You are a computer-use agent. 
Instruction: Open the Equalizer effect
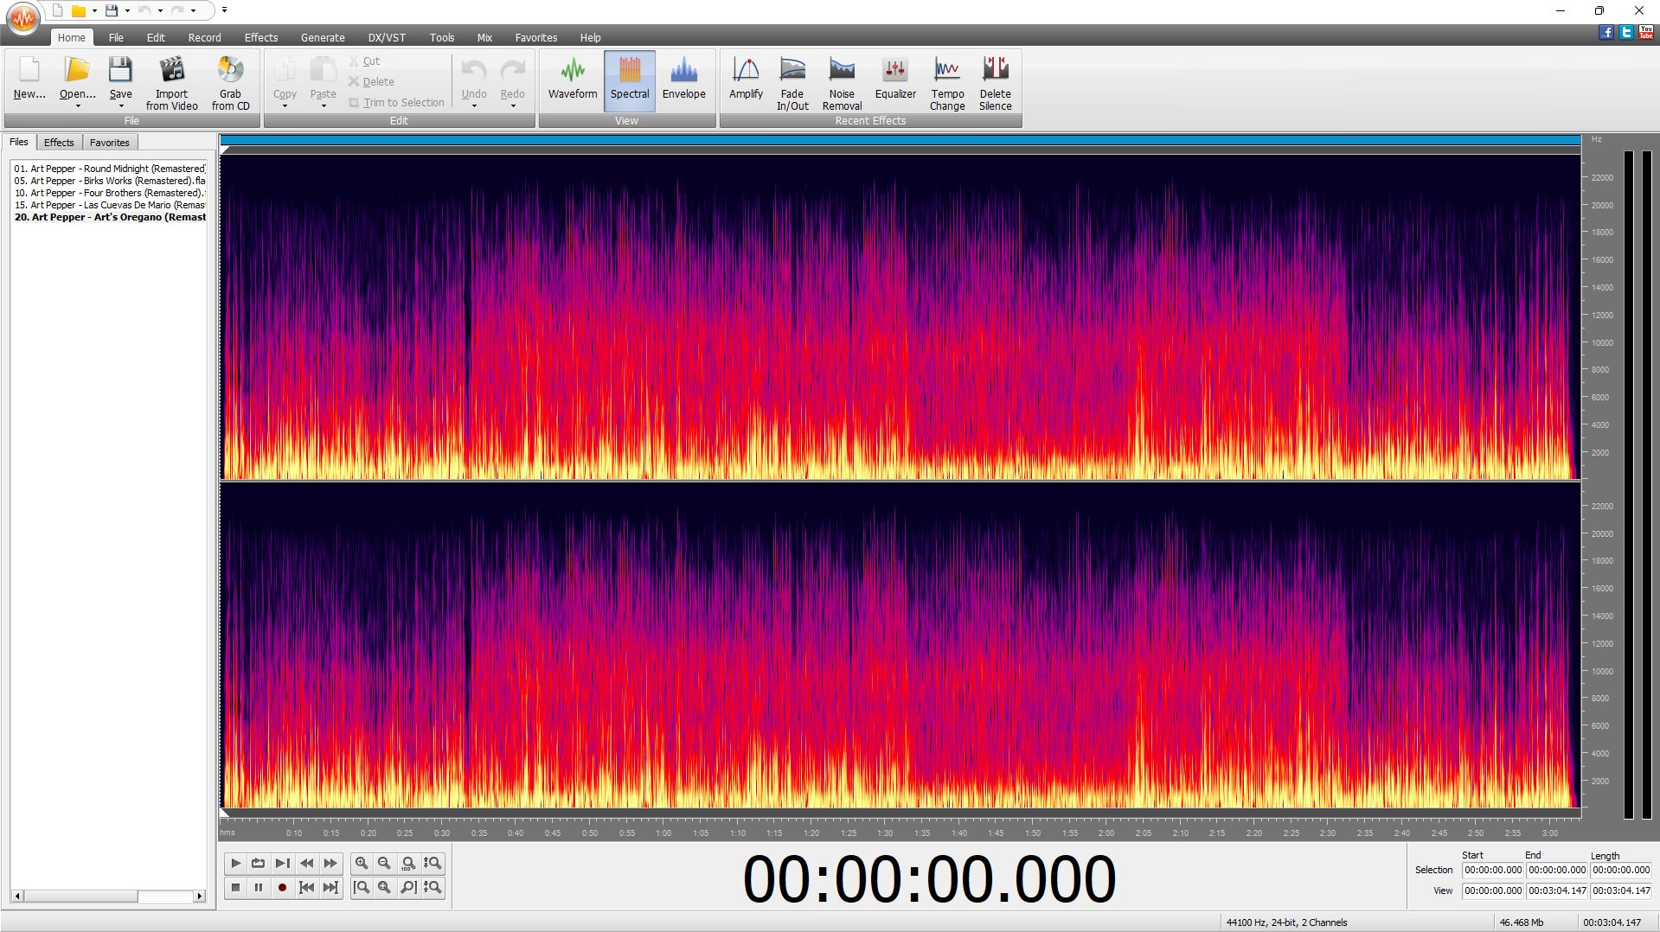[894, 82]
